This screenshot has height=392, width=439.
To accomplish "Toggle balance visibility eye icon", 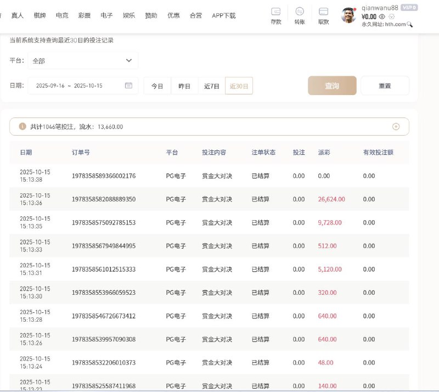I will click(x=382, y=16).
